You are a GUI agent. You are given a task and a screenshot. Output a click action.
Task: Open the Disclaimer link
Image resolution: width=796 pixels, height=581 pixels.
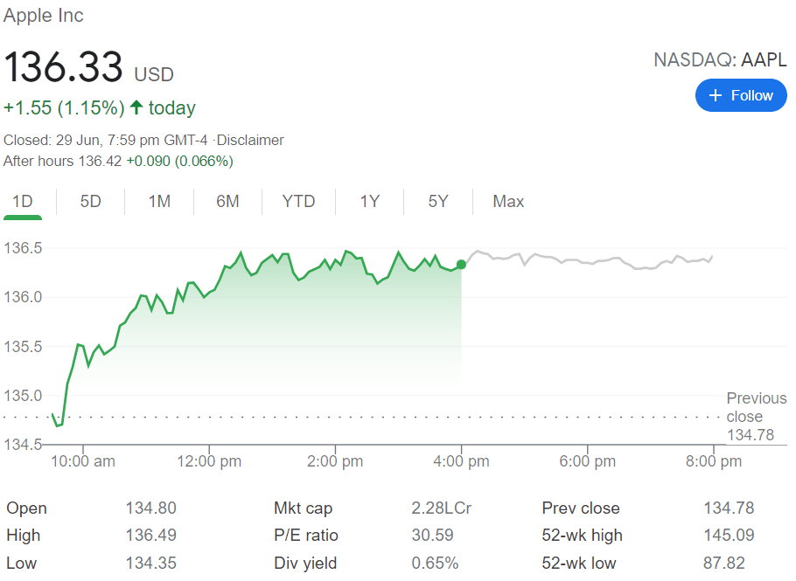pyautogui.click(x=252, y=140)
